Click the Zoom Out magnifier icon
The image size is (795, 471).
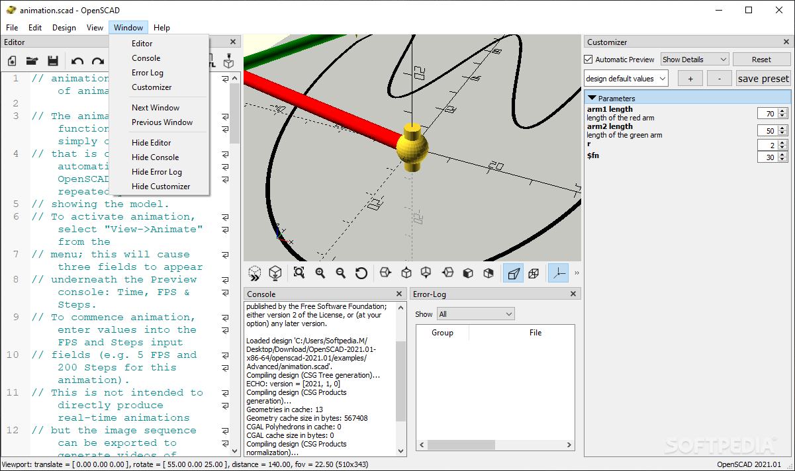click(x=341, y=273)
